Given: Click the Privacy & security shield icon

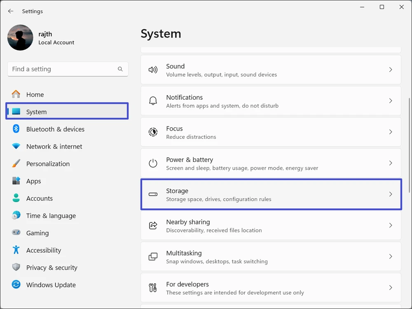Looking at the screenshot, I should [x=16, y=267].
